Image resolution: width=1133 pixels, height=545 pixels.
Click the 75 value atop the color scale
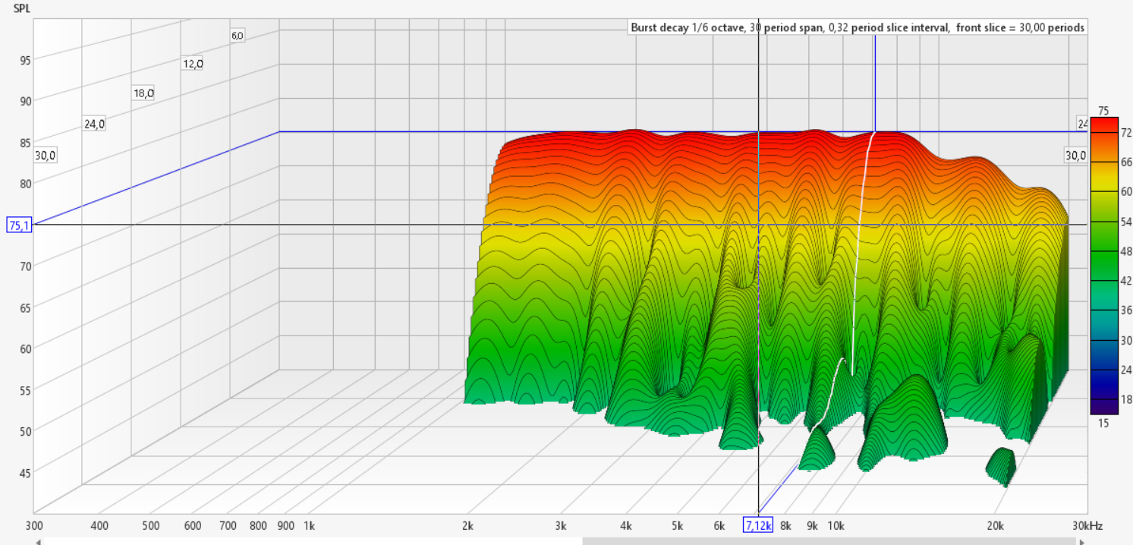click(1103, 111)
